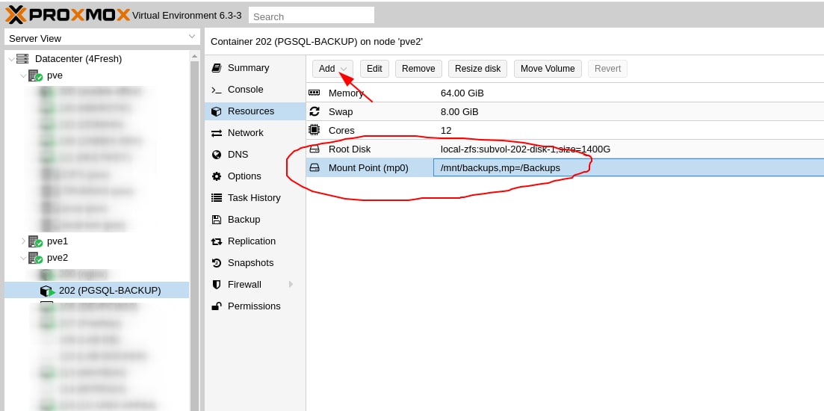Select node pve2 in tree
This screenshot has height=411, width=824.
pyautogui.click(x=58, y=258)
